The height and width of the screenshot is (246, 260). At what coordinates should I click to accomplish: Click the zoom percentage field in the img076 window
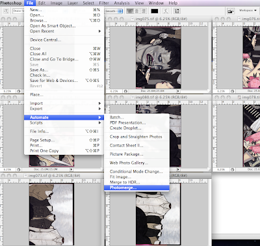[x=221, y=91]
